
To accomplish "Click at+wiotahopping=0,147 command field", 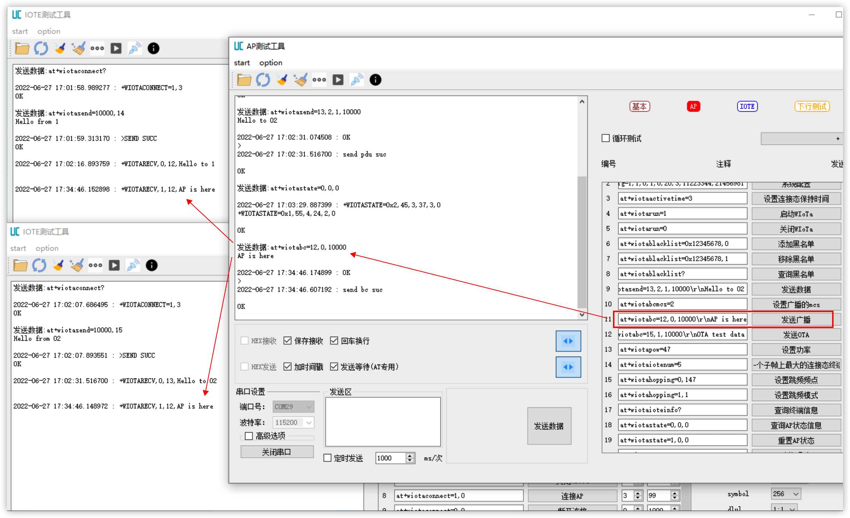I will [682, 380].
